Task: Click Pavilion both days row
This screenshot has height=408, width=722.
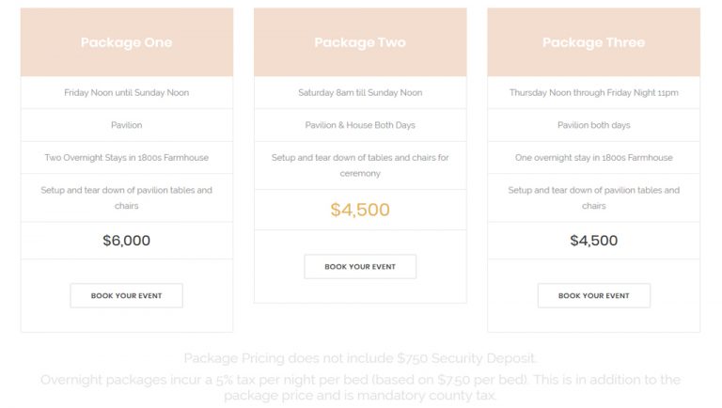Action: coord(594,125)
